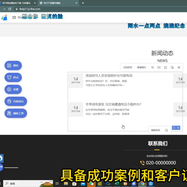
Task: Close the 电子产品器件模板 tab
Action: (76, 3)
